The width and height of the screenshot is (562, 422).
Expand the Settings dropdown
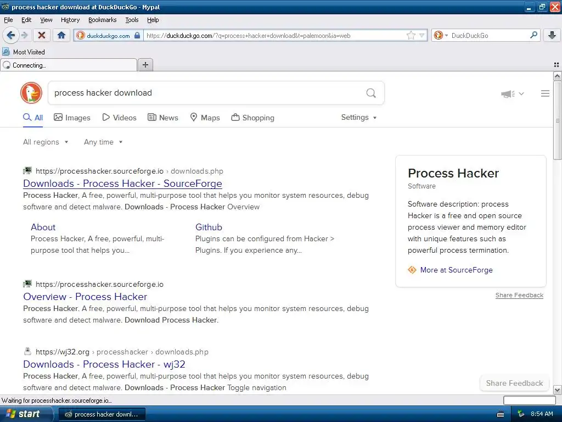(359, 118)
